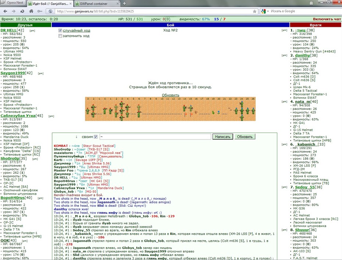Click the orange battlefield position map
This screenshot has height=260, width=342.
pos(170,109)
